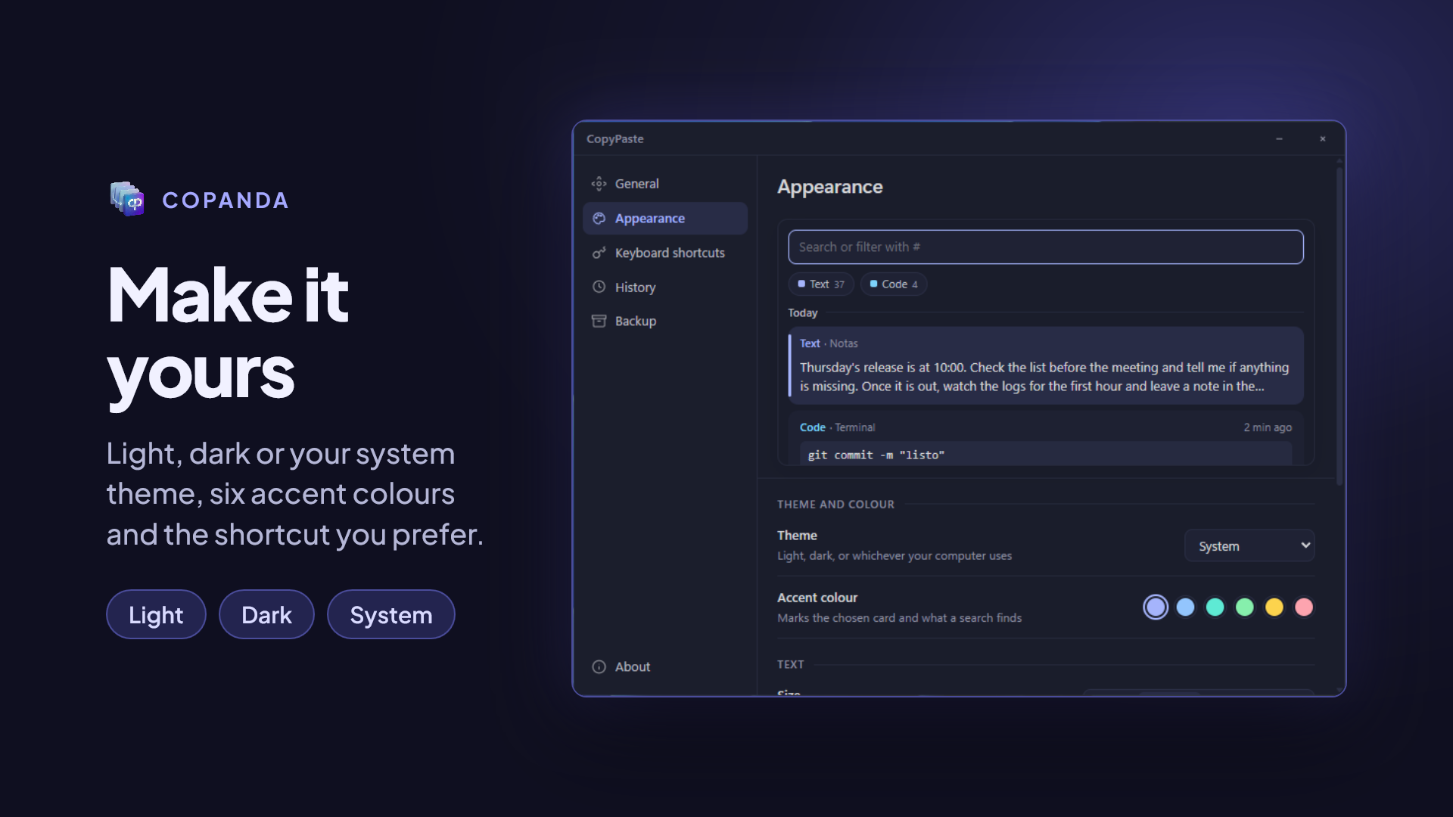
Task: Pick the blue accent colour
Action: click(1186, 607)
